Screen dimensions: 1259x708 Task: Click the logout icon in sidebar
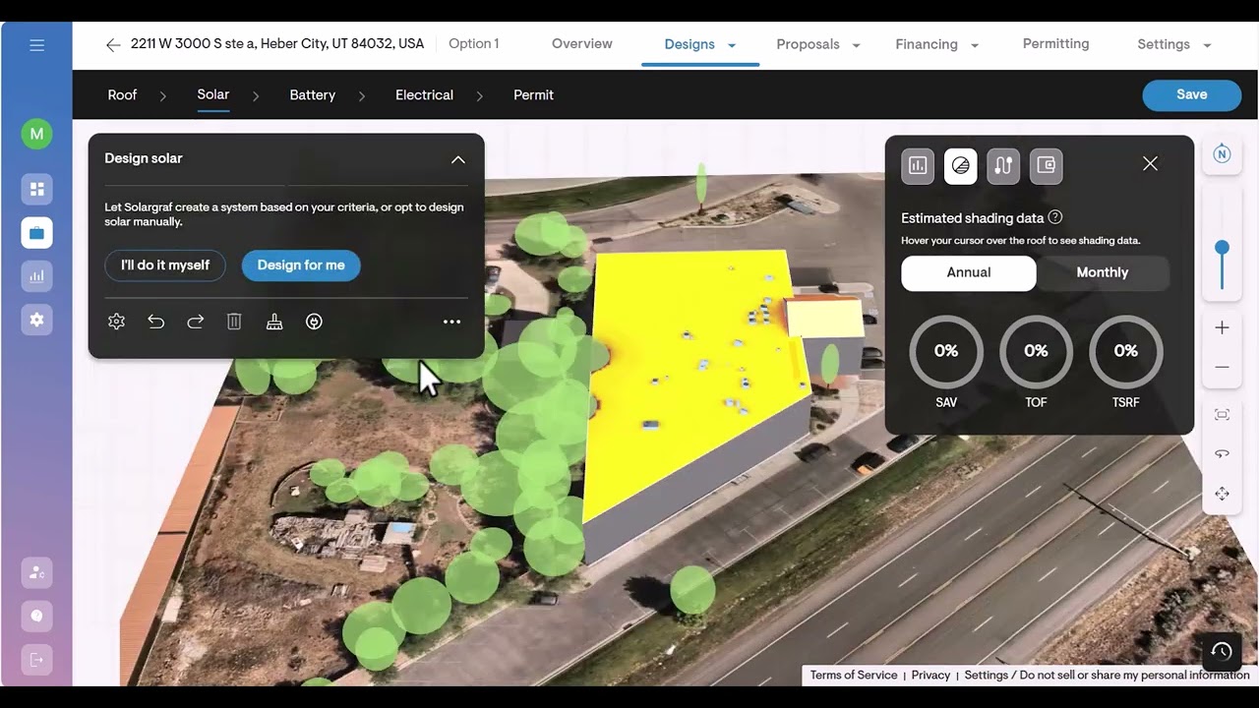pyautogui.click(x=36, y=659)
